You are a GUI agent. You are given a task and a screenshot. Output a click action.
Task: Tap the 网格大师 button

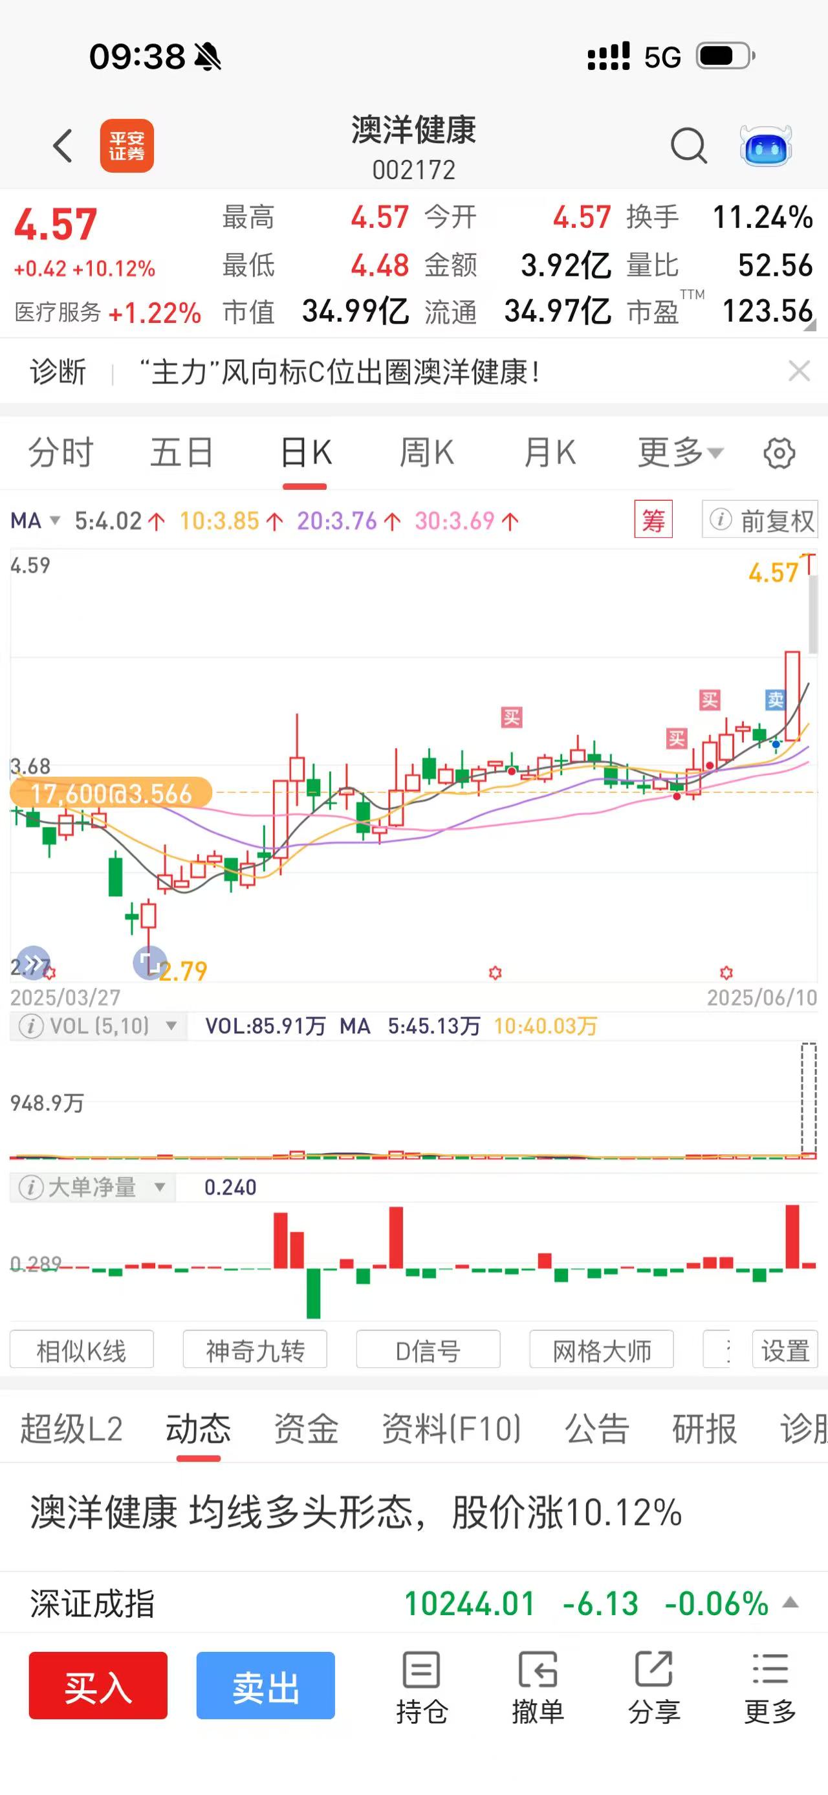[x=602, y=1350]
